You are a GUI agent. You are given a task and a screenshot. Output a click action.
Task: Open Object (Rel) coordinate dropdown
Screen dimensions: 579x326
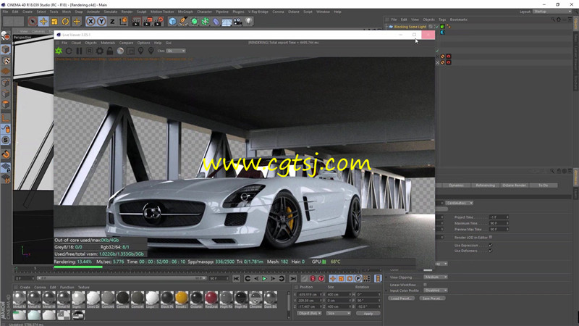309,314
